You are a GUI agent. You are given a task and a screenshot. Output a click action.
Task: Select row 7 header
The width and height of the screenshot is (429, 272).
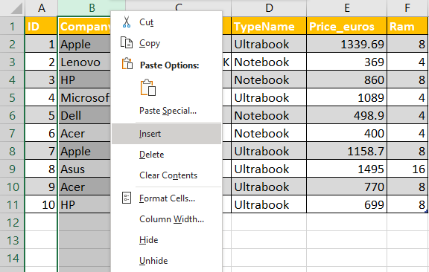13,133
